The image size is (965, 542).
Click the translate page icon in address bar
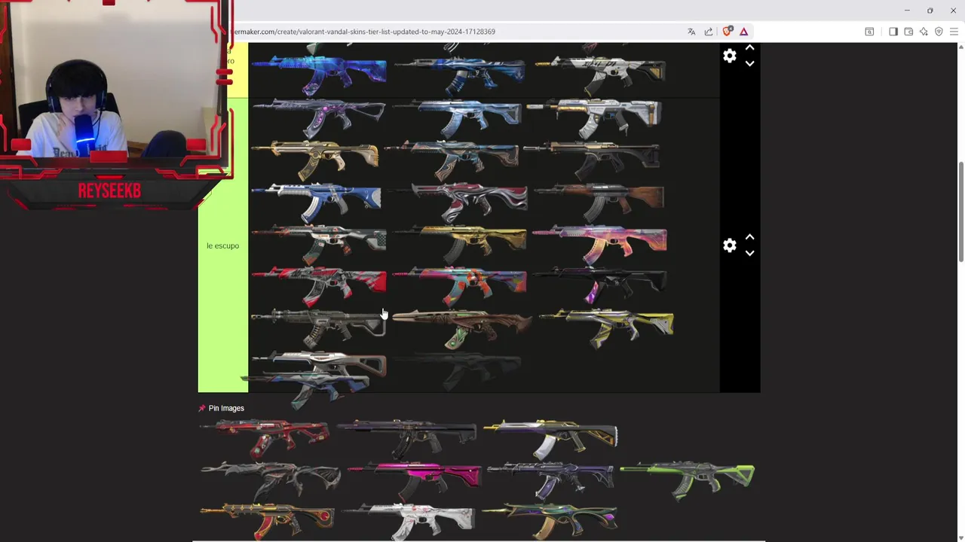pos(691,32)
